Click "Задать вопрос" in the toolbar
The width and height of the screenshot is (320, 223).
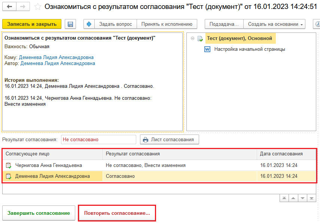pos(115,24)
